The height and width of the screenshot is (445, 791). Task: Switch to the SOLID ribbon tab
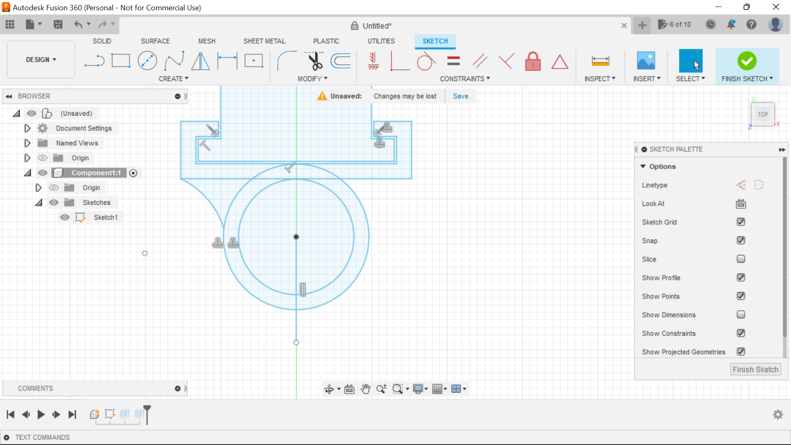102,41
